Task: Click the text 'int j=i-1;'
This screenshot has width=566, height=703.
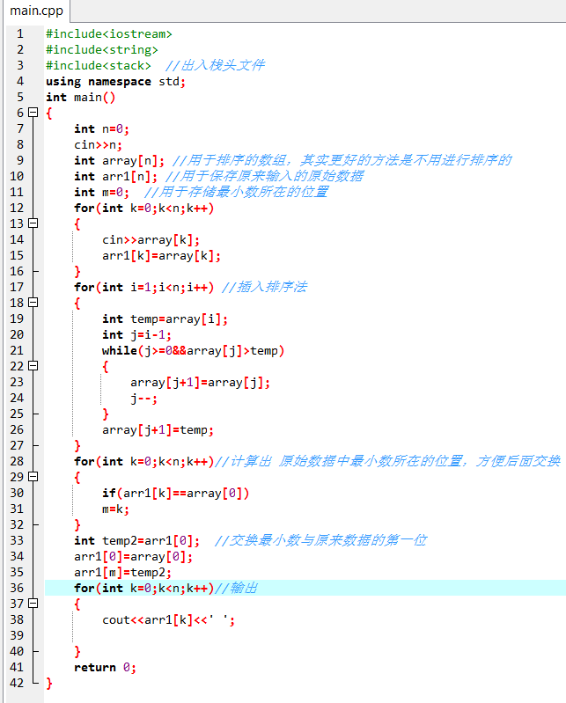Action: click(x=136, y=335)
